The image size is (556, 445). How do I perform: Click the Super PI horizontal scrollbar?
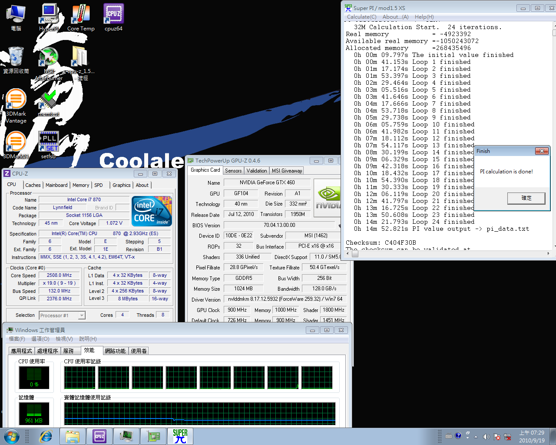click(449, 253)
